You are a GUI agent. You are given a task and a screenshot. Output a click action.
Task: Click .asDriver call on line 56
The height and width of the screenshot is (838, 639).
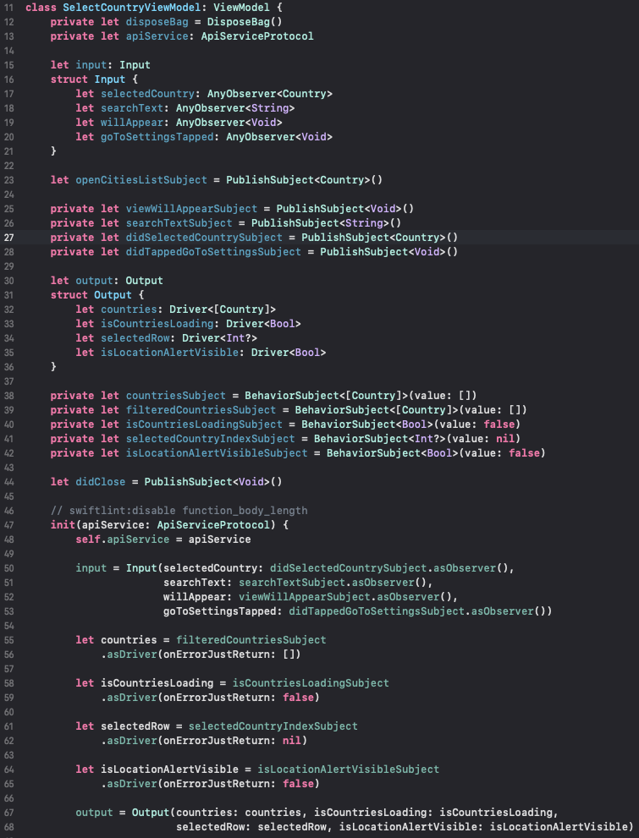coord(129,655)
